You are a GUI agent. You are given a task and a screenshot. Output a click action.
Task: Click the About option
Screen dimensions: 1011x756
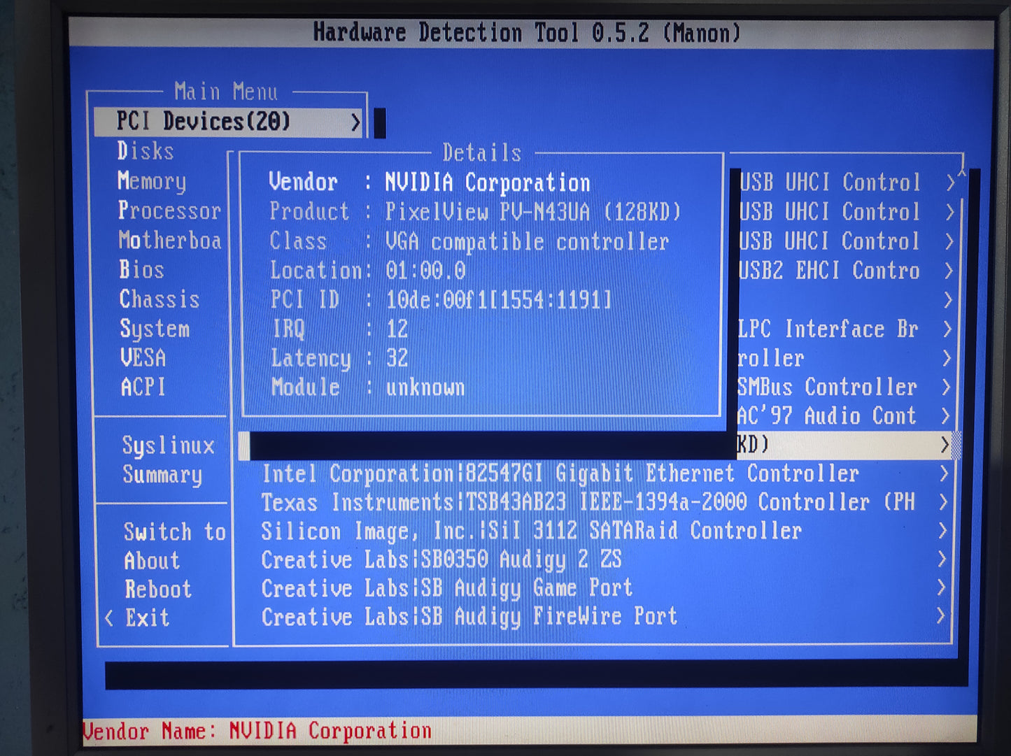152,561
